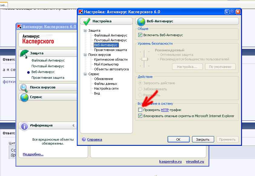
Task: Open the Защита section header in main window
Action: pos(48,53)
